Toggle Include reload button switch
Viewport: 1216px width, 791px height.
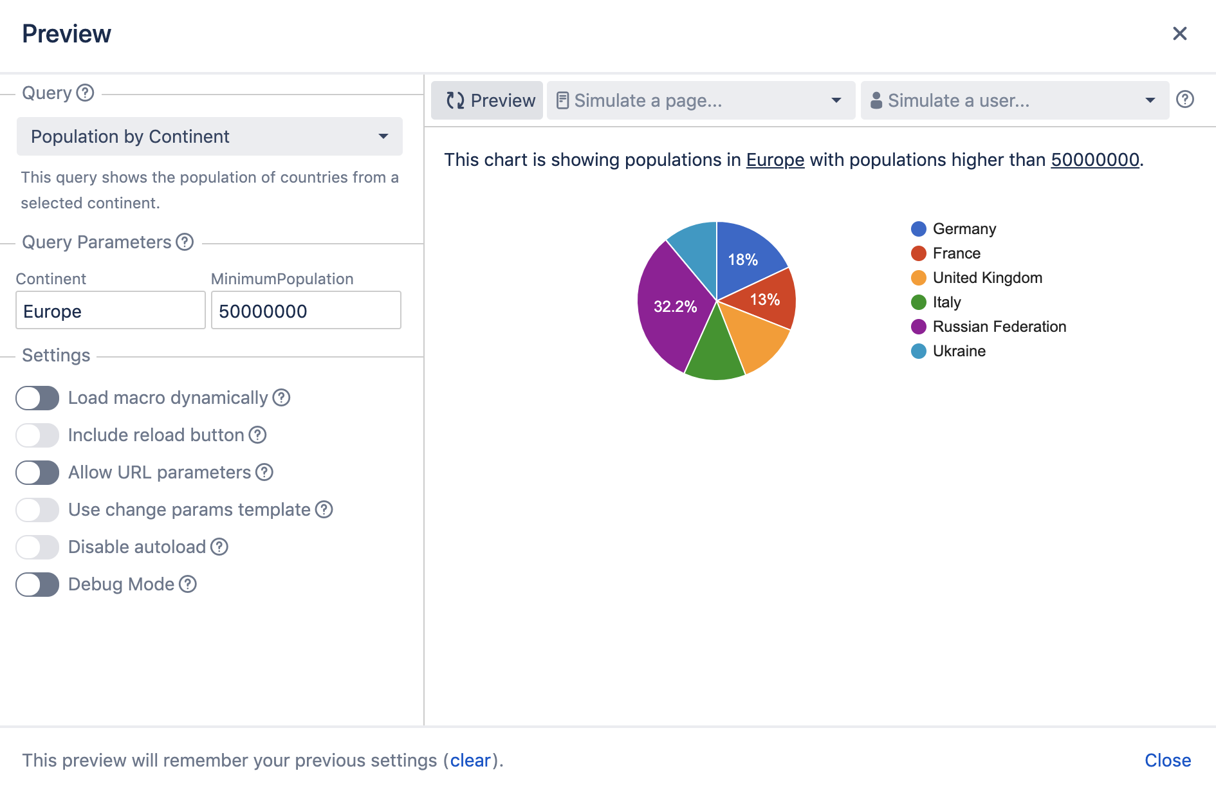coord(37,435)
